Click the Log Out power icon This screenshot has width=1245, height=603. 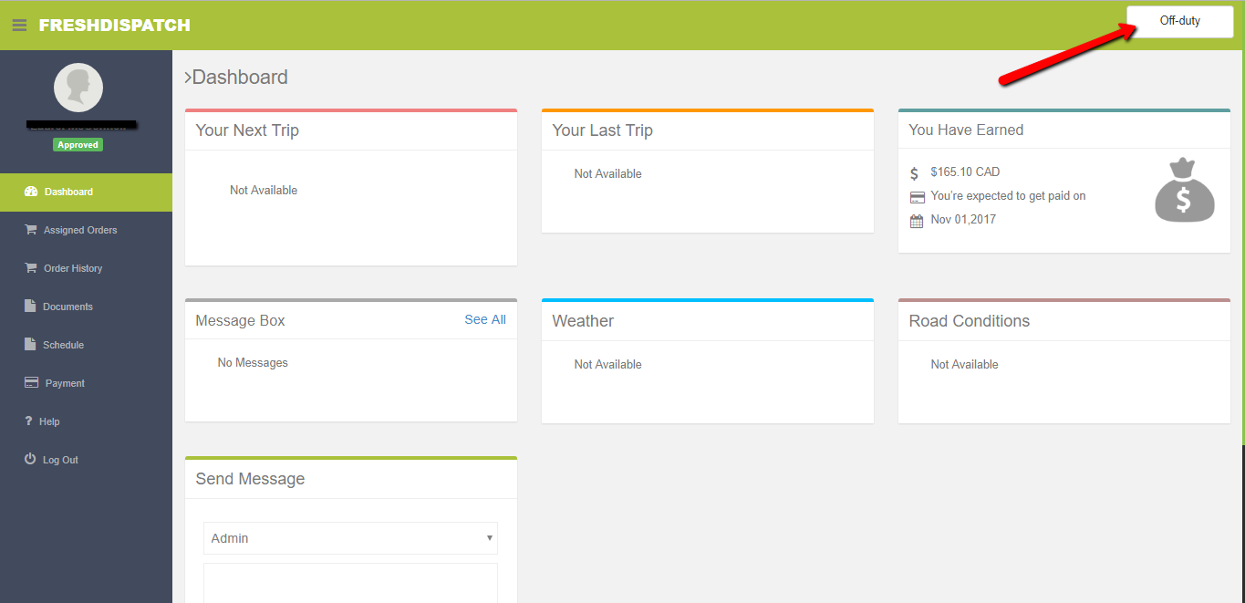click(30, 459)
